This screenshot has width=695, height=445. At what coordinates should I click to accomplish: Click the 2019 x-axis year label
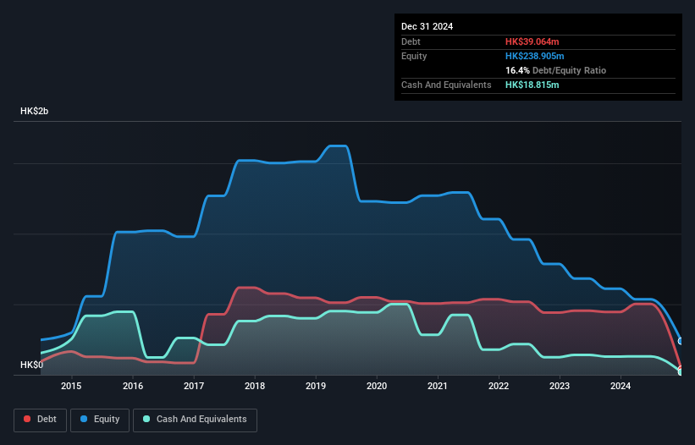pyautogui.click(x=316, y=386)
